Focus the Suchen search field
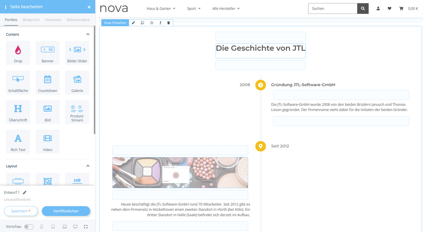 (x=332, y=9)
